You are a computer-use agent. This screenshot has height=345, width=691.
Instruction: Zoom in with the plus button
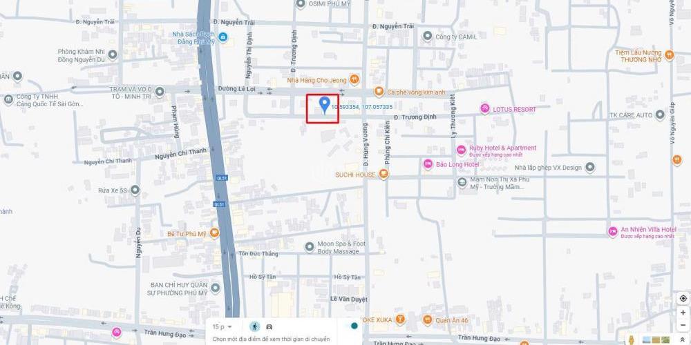pyautogui.click(x=683, y=313)
